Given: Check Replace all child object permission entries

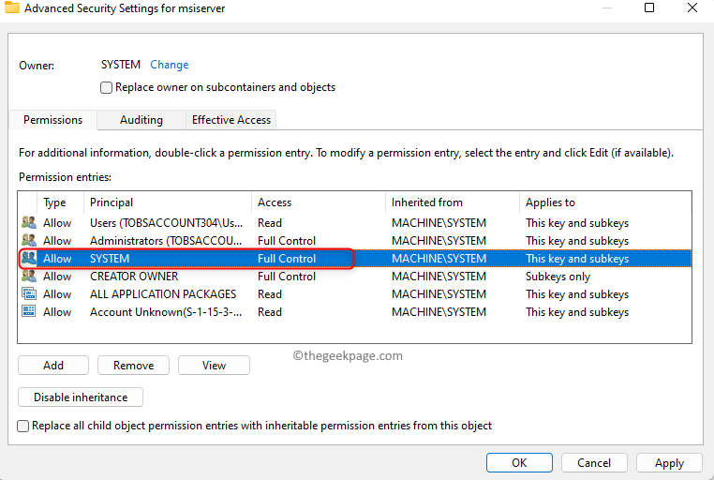Looking at the screenshot, I should pyautogui.click(x=23, y=426).
